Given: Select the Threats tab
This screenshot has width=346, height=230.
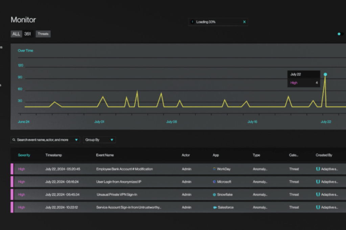Looking at the screenshot, I should 43,34.
